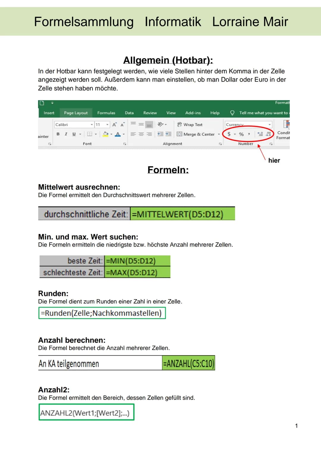Expand the Borders dropdown arrow

(x=96, y=134)
